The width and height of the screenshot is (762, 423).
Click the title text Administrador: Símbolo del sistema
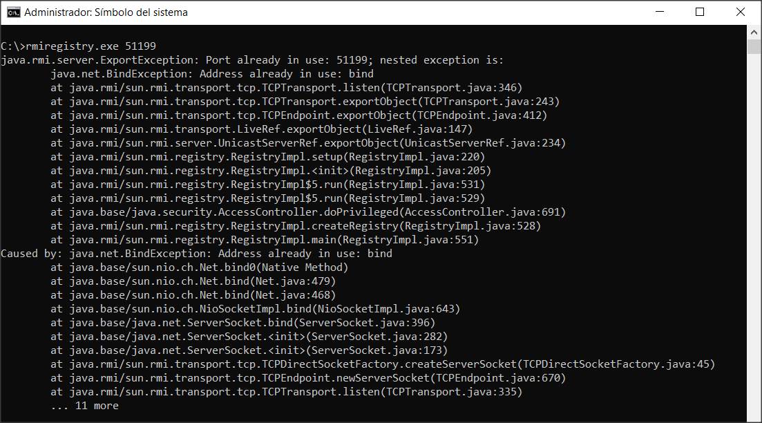tap(106, 12)
